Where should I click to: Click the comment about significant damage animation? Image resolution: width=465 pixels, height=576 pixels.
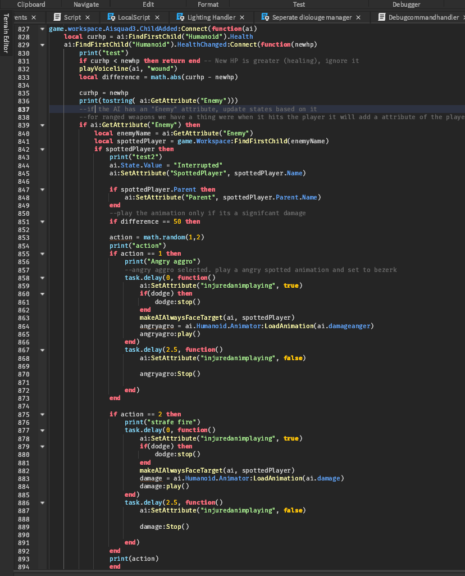point(207,213)
